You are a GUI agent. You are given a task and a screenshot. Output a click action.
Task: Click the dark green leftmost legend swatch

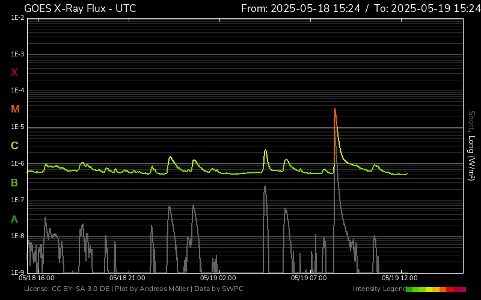point(409,289)
